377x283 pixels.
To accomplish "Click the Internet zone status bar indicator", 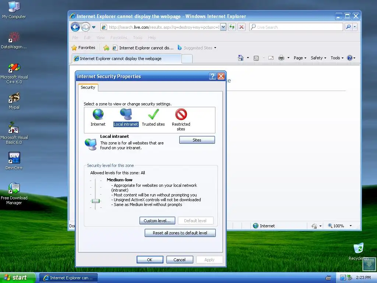I will click(264, 226).
